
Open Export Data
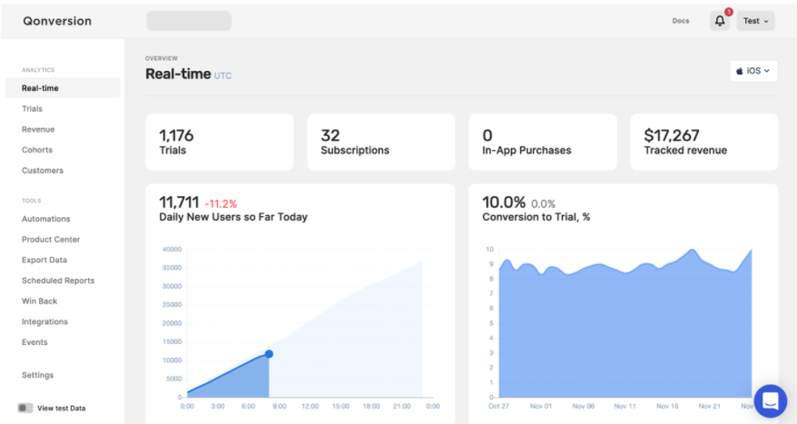[x=44, y=260]
